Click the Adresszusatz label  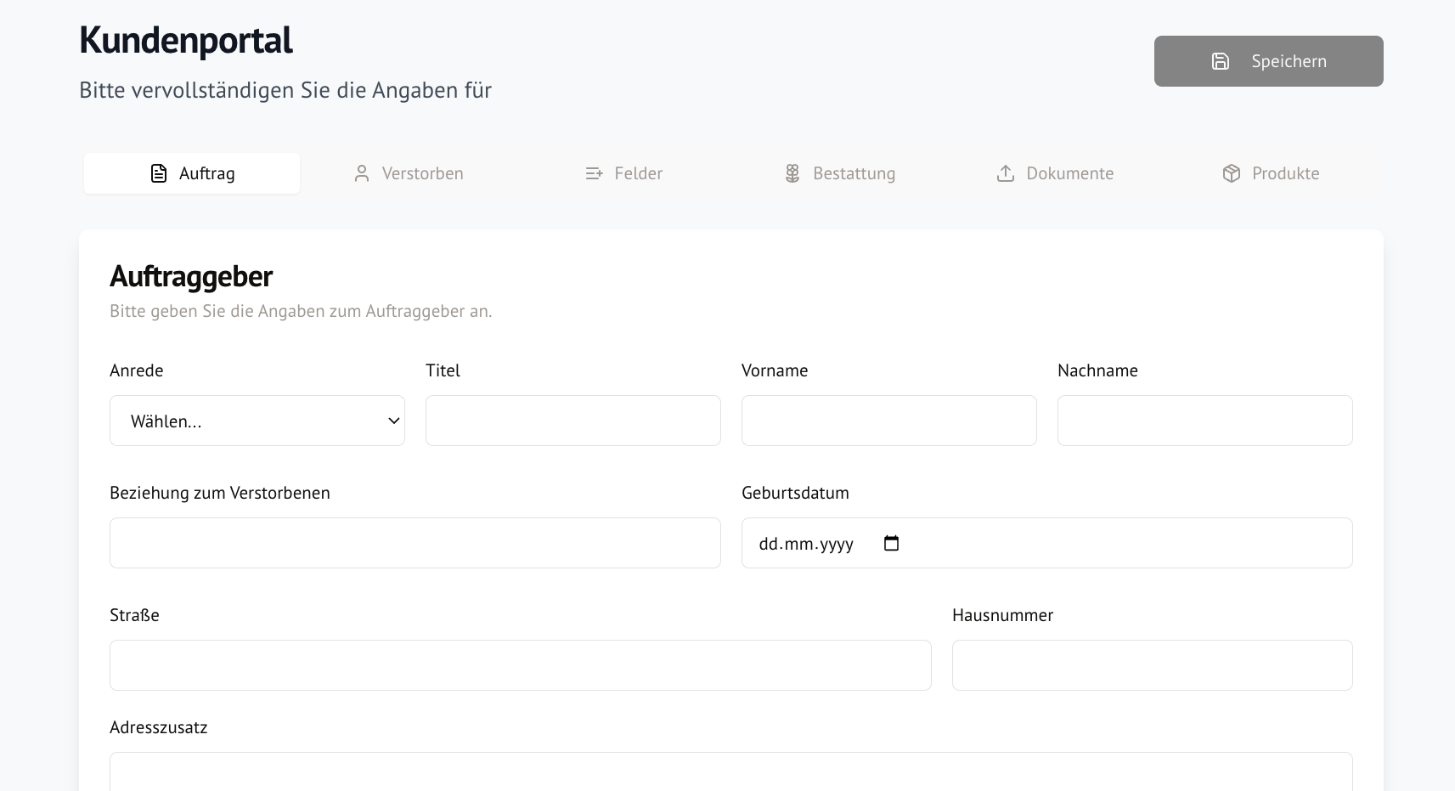(x=159, y=727)
